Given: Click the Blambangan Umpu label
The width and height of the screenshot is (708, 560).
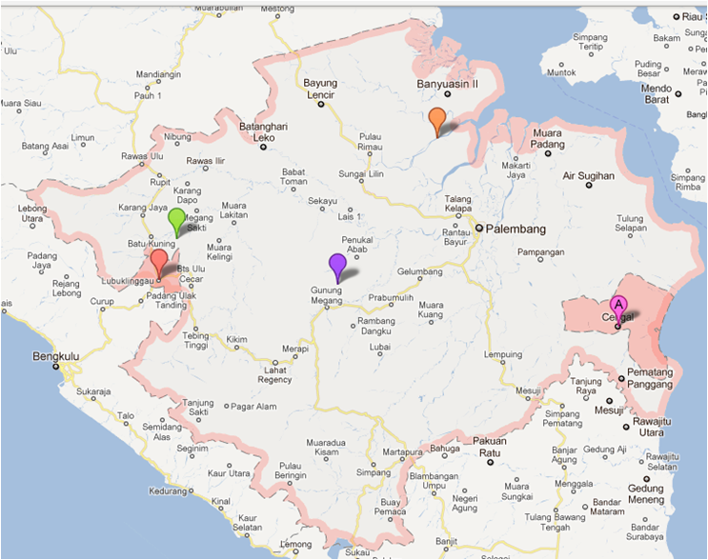Looking at the screenshot, I should (x=434, y=481).
